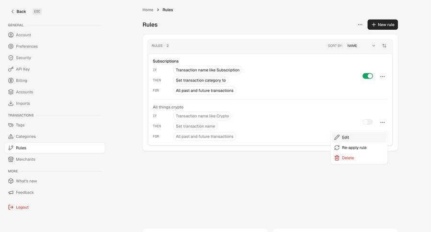
Task: Enable the All things crypto rule toggle
Action: (x=367, y=122)
